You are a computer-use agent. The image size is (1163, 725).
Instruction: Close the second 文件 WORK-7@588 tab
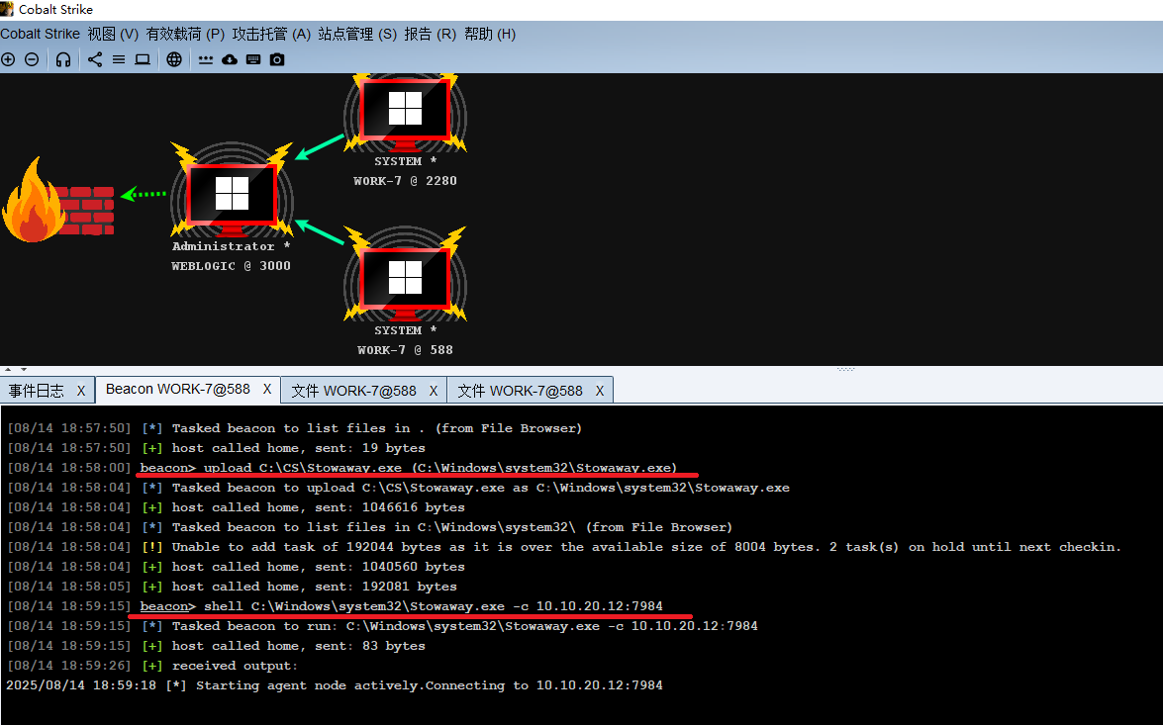599,391
